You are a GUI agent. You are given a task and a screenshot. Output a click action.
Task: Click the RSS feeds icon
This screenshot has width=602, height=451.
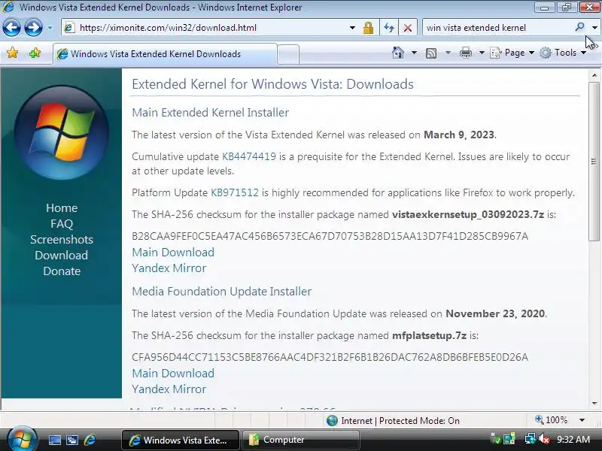coord(431,53)
